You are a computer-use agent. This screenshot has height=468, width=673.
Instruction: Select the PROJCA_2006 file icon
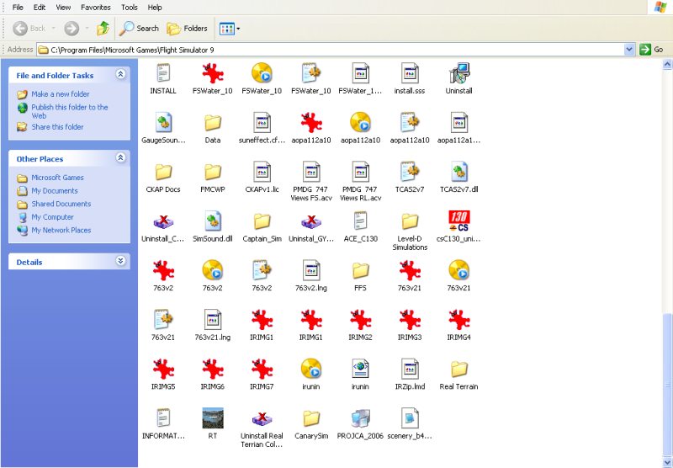click(x=360, y=418)
